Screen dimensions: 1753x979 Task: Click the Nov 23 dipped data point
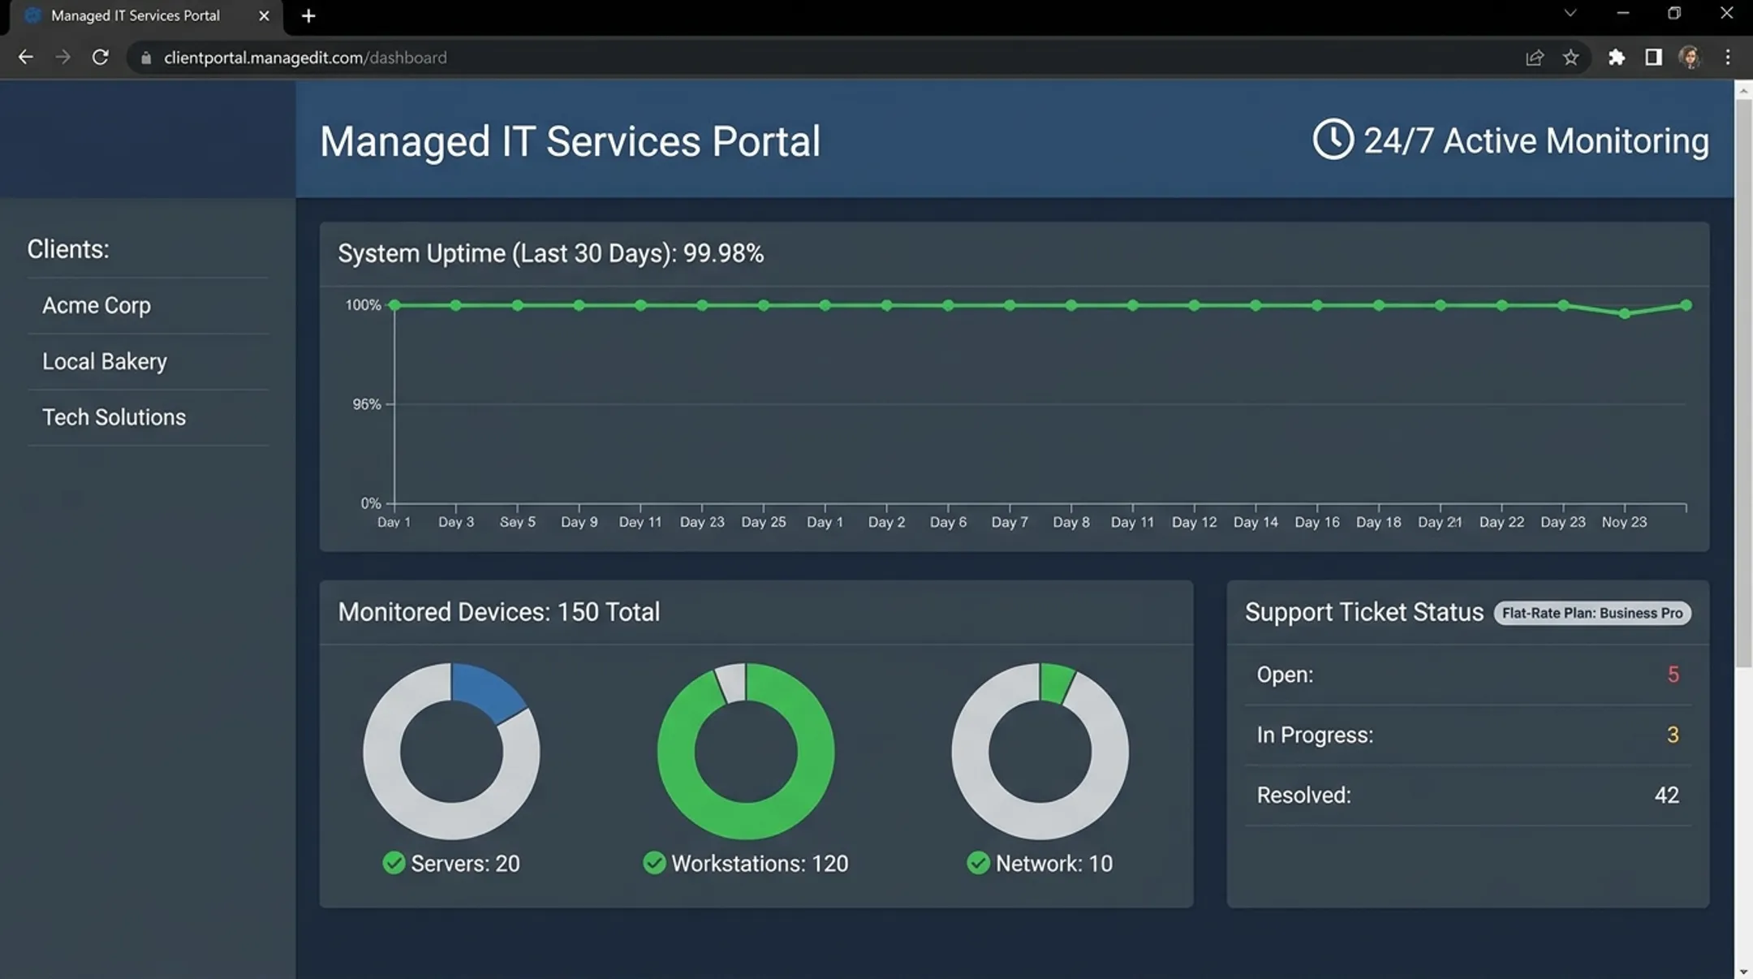click(x=1625, y=313)
